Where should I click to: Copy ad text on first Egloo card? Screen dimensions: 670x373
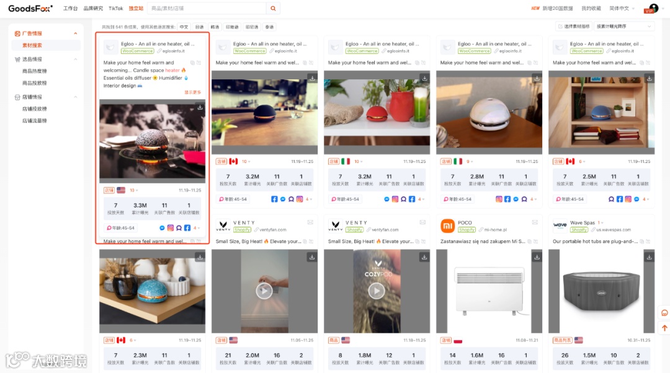coord(192,63)
